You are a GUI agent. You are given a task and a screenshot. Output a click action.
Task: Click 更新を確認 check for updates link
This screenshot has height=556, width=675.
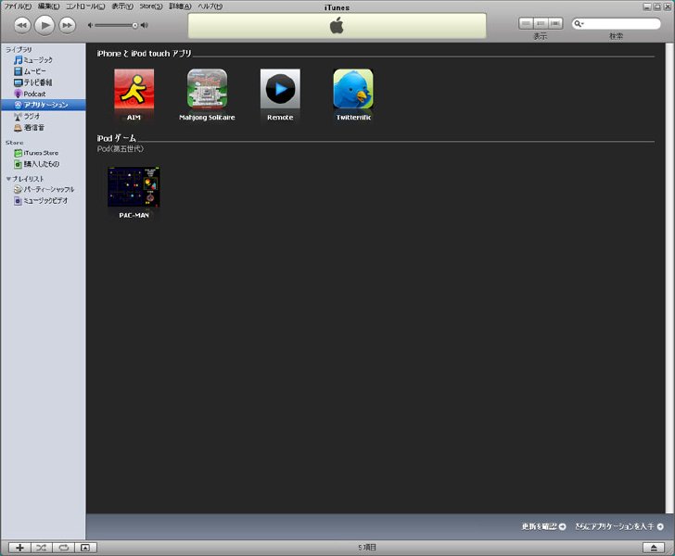tap(543, 526)
